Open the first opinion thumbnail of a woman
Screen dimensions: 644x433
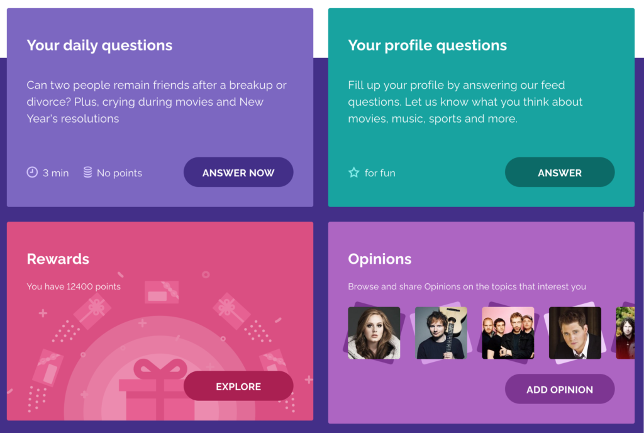pyautogui.click(x=374, y=333)
